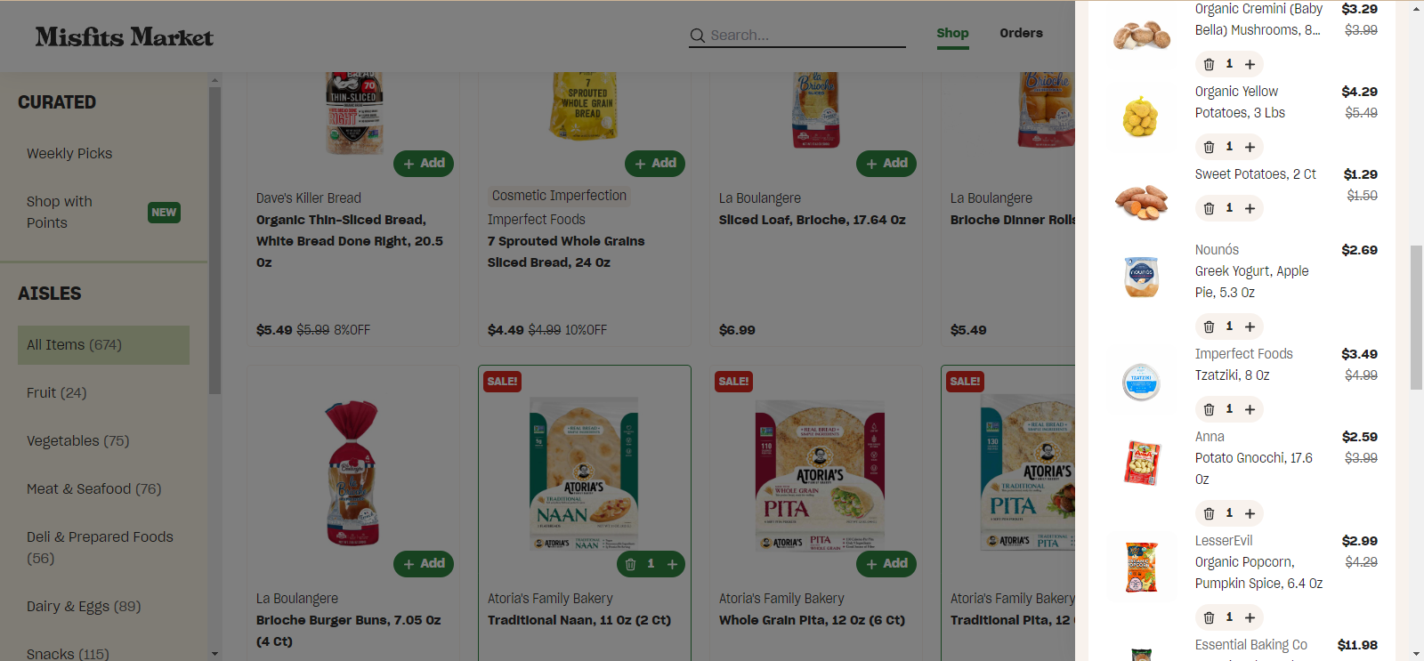Open Weekly Picks curated section
Viewport: 1424px width, 661px height.
[69, 153]
